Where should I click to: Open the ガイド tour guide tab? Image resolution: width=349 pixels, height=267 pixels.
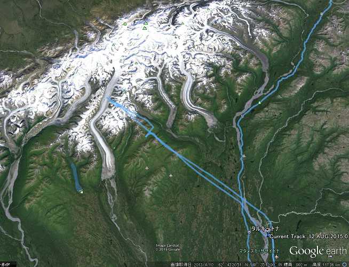(4, 264)
